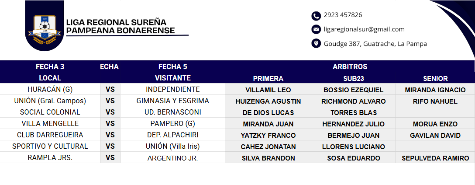Viewport: 475px width, 185px height.
Task: Select the CLUB DARREGUEIRA team cell
Action: click(x=50, y=135)
